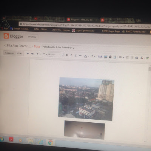Open the JKDM - SPEED bookmark
Screen dimensions: 151x151
click(40, 29)
